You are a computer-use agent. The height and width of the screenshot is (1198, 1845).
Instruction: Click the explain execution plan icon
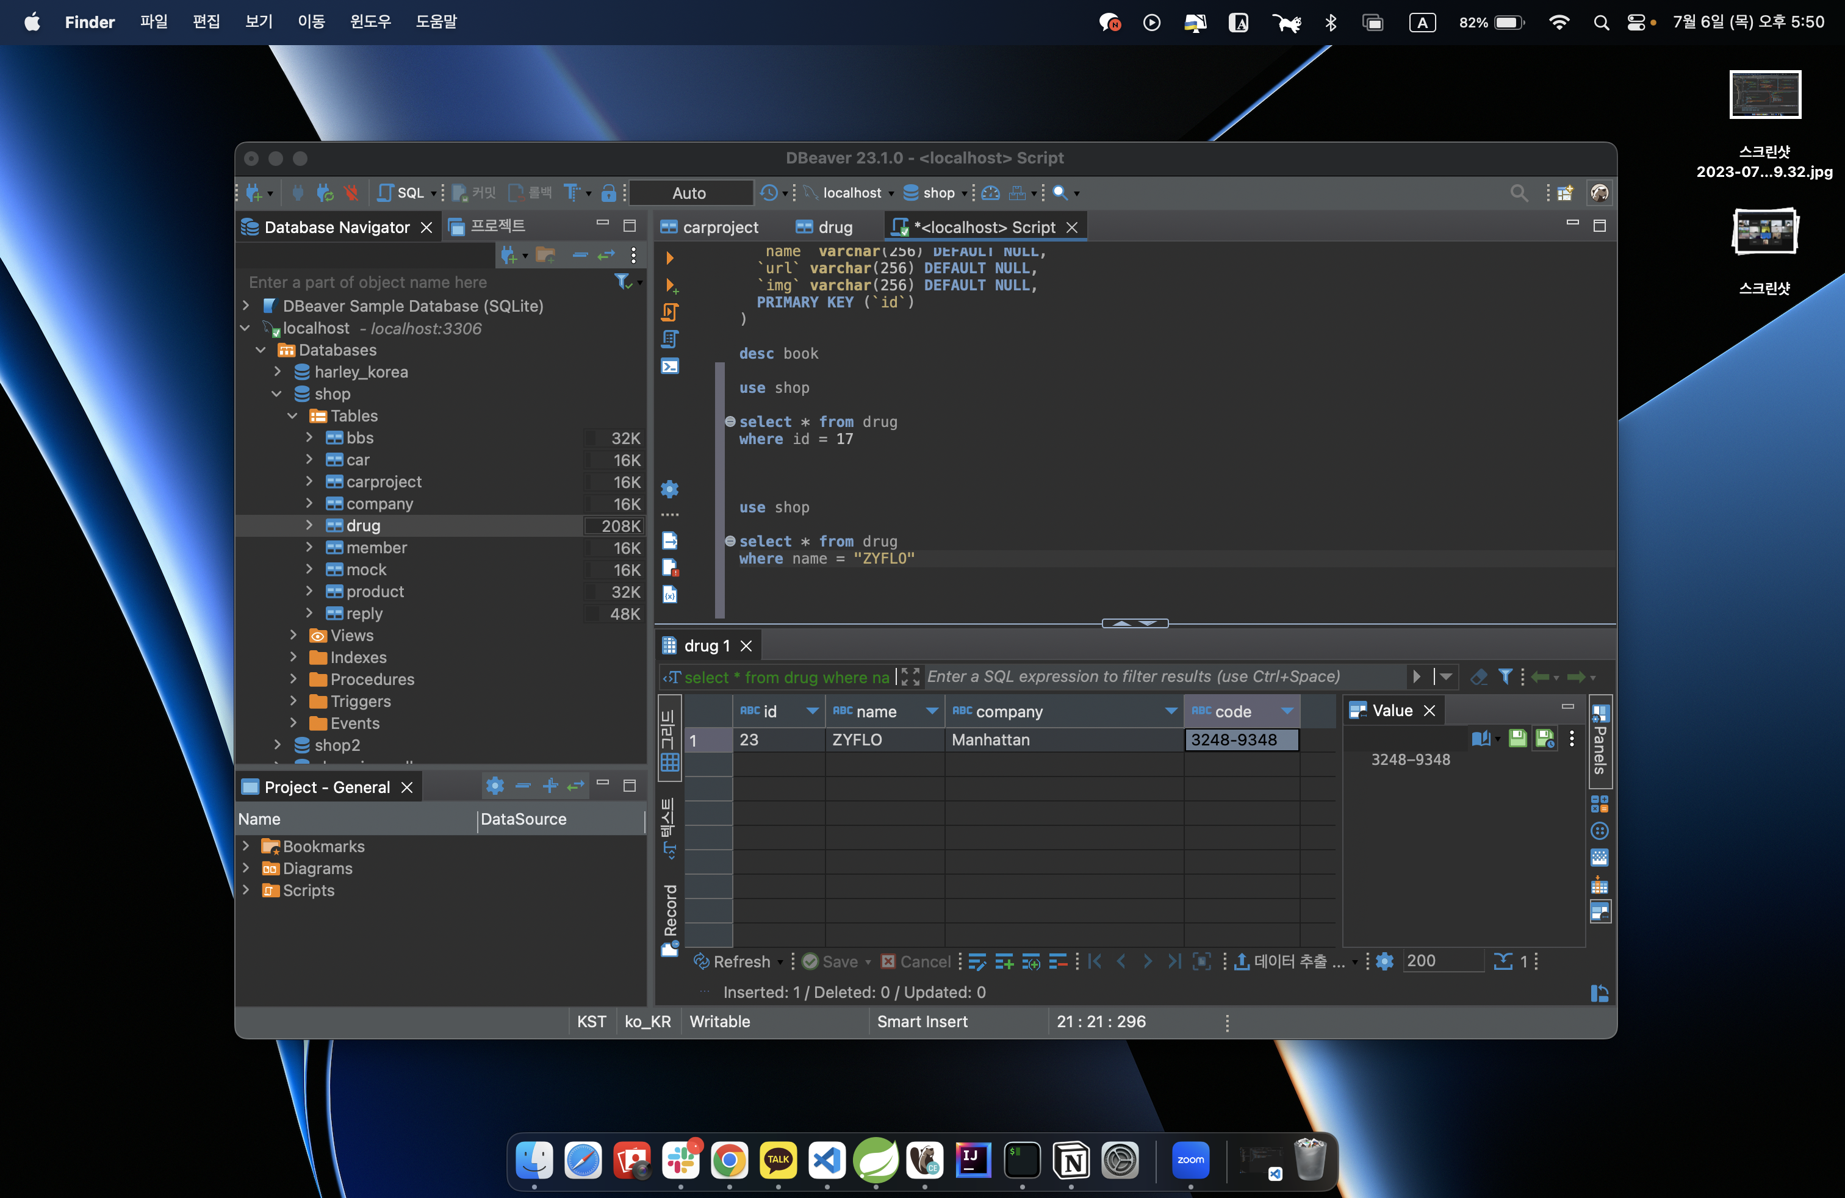point(670,339)
